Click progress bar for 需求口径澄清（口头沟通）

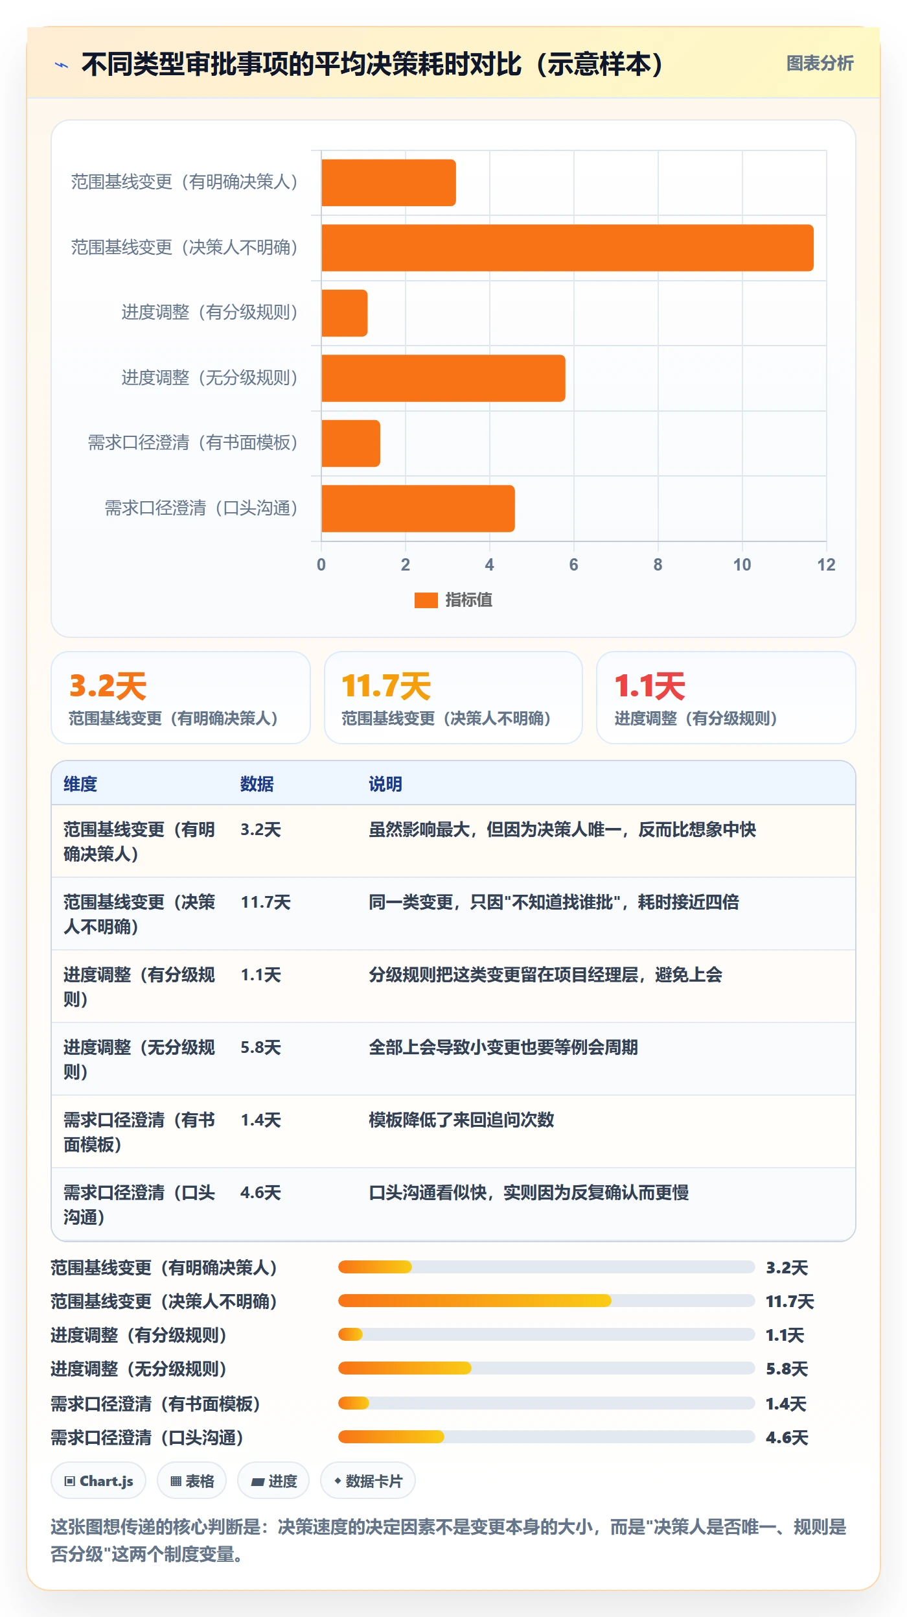tap(546, 1437)
